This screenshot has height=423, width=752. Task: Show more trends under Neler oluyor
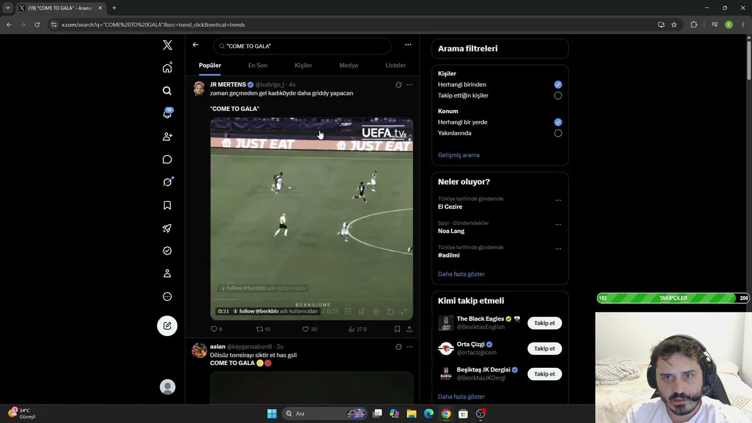461,274
